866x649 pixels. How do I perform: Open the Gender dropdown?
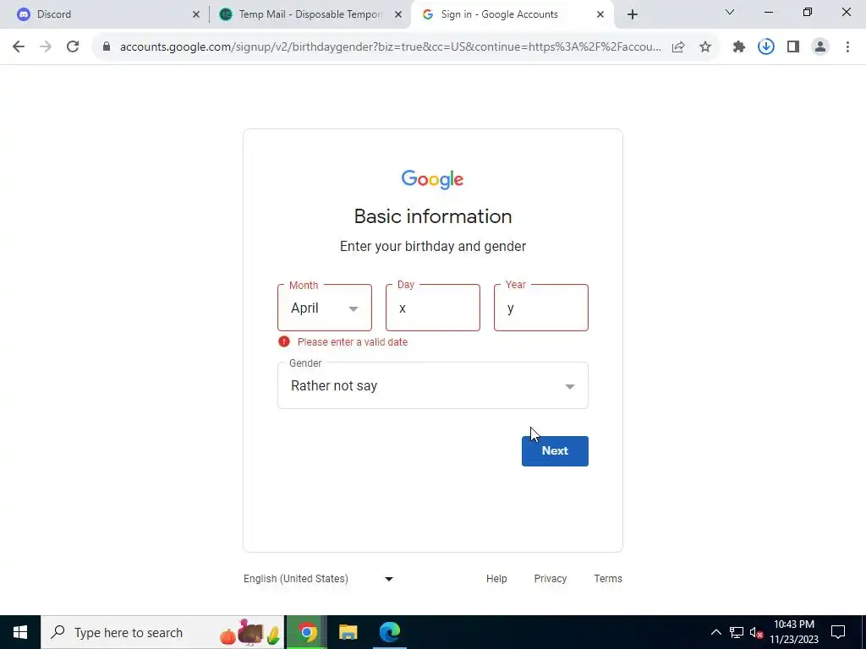433,385
